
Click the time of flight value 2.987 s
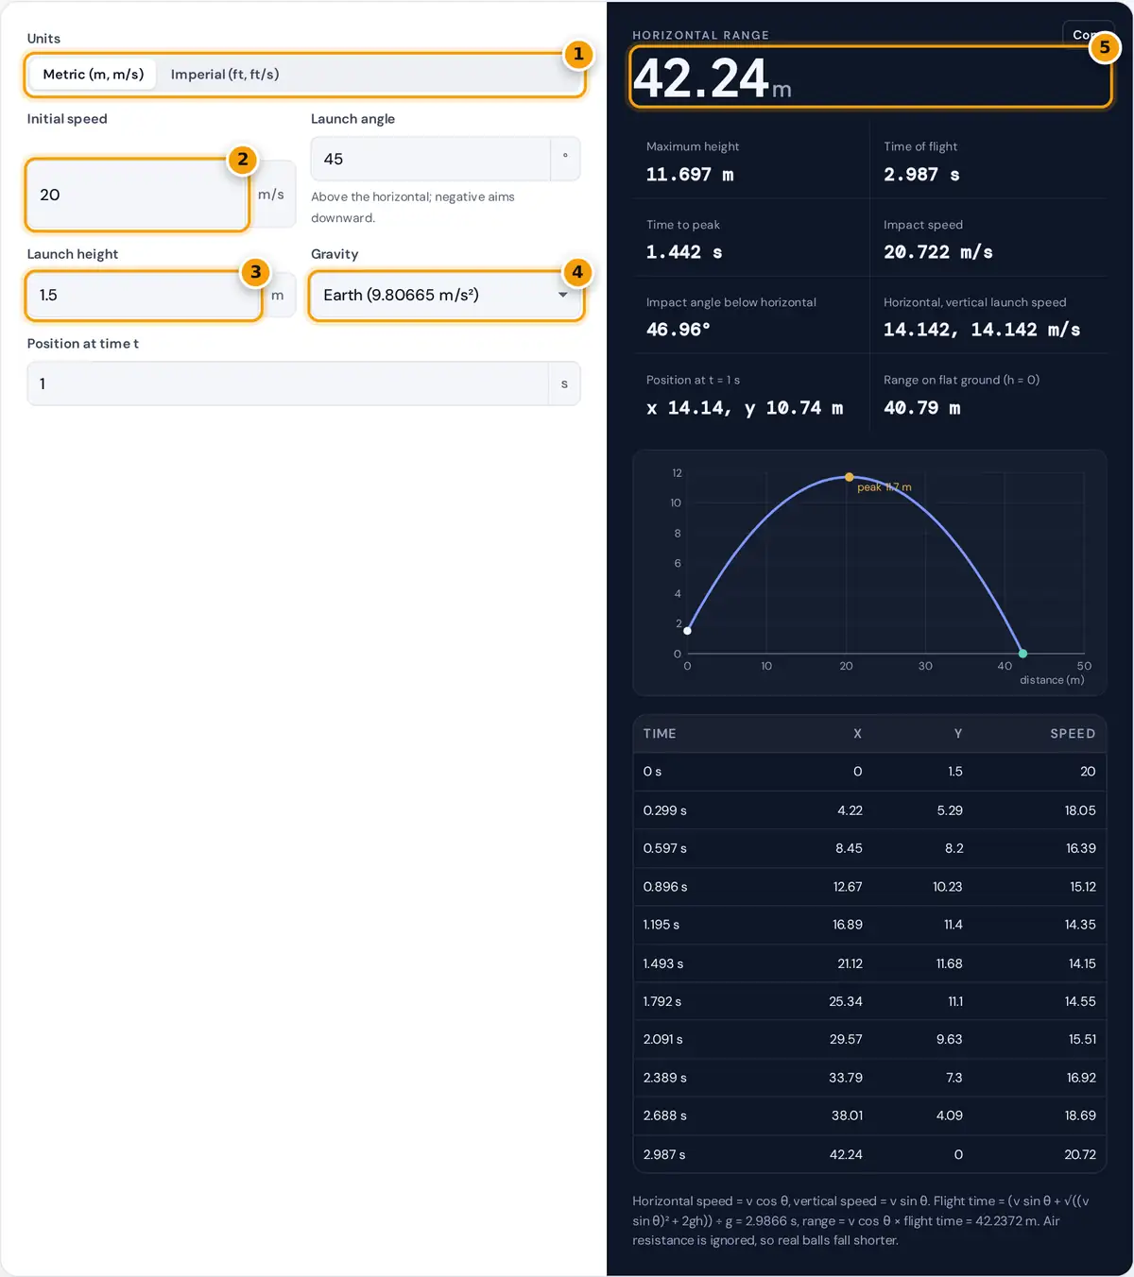(921, 175)
